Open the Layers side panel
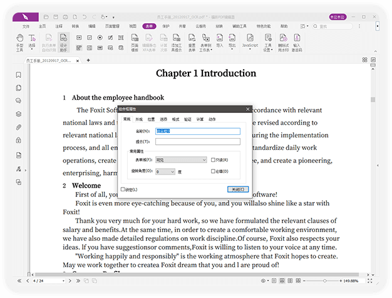The image size is (392, 298). click(x=19, y=114)
